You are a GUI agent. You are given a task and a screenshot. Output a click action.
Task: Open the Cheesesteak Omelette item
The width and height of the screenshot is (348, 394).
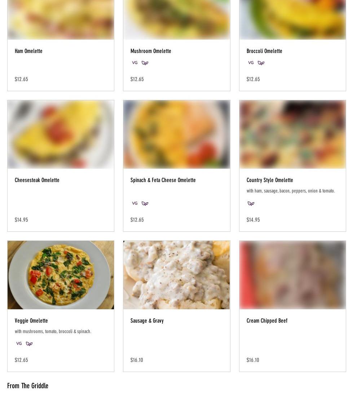pos(37,180)
